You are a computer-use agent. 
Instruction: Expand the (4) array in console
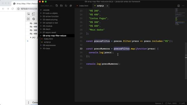(x=31, y=37)
